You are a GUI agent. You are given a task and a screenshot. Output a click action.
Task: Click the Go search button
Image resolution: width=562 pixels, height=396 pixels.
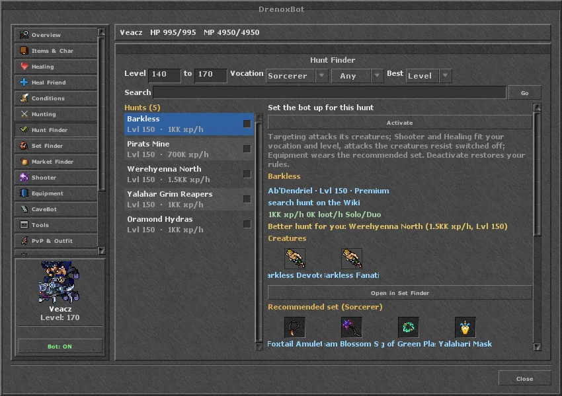pyautogui.click(x=525, y=92)
